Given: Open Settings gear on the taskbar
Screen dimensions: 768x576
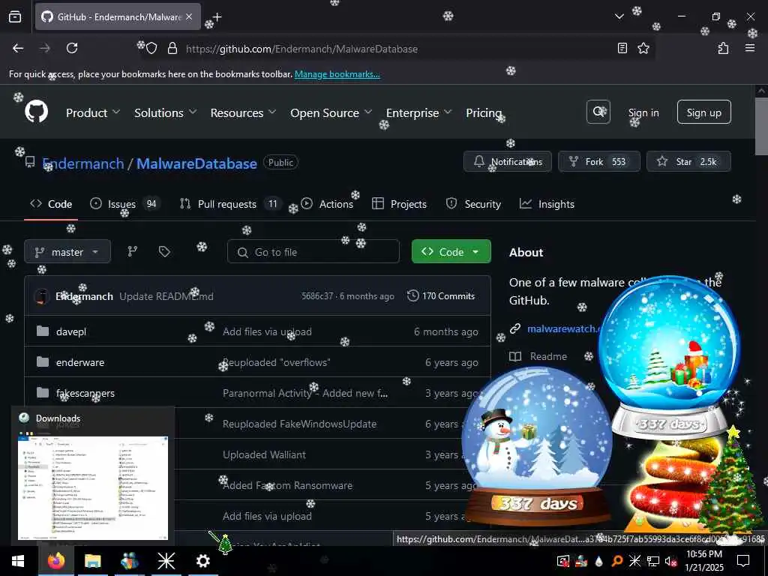Looking at the screenshot, I should point(202,561).
